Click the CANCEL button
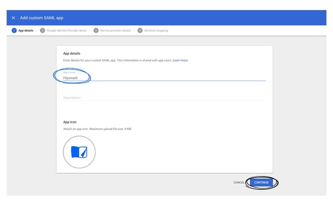333x206 pixels. (239, 182)
